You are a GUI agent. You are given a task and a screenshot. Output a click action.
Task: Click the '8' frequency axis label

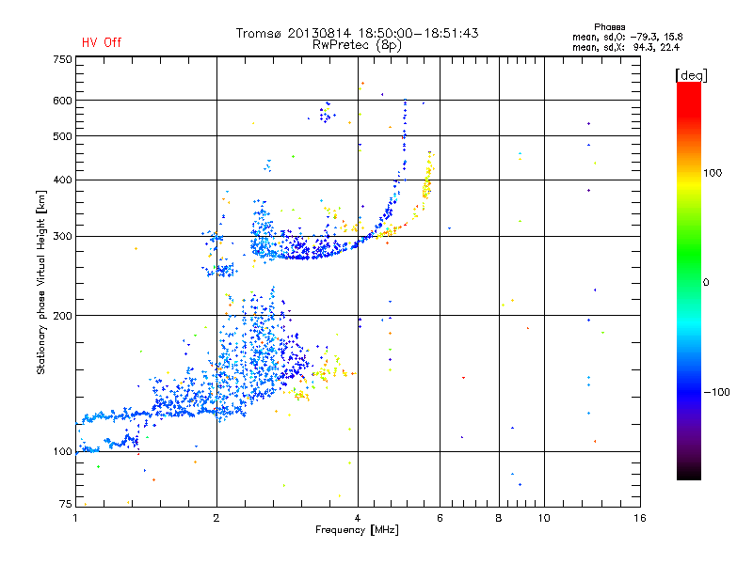[499, 518]
